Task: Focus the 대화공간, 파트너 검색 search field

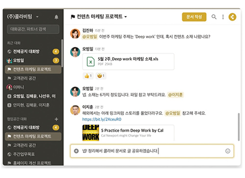Action: (33, 29)
